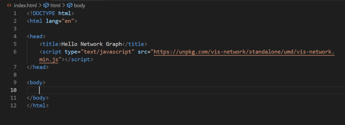
Task: Click the cube icon before body breadcrumb
Action: click(70, 5)
